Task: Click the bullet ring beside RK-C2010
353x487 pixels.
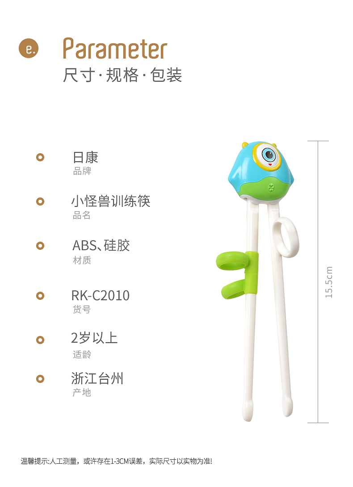Action: pyautogui.click(x=40, y=296)
